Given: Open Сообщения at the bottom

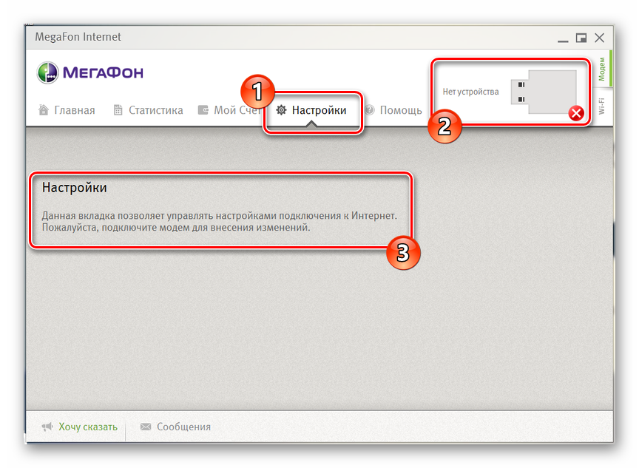Looking at the screenshot, I should coord(184,427).
